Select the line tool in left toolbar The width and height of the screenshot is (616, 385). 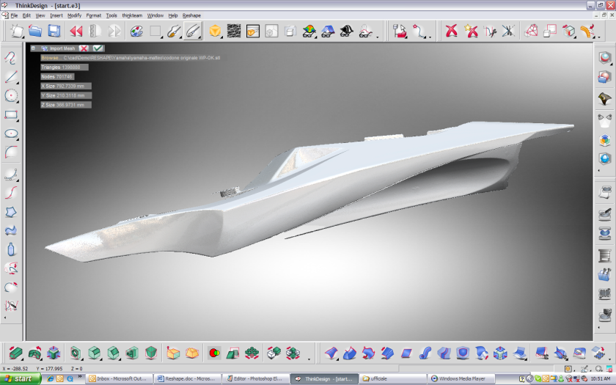11,76
